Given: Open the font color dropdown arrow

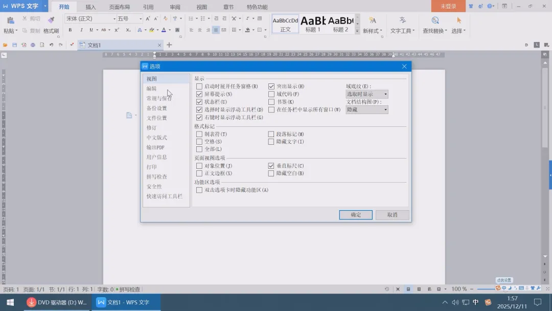Looking at the screenshot, I should [170, 30].
